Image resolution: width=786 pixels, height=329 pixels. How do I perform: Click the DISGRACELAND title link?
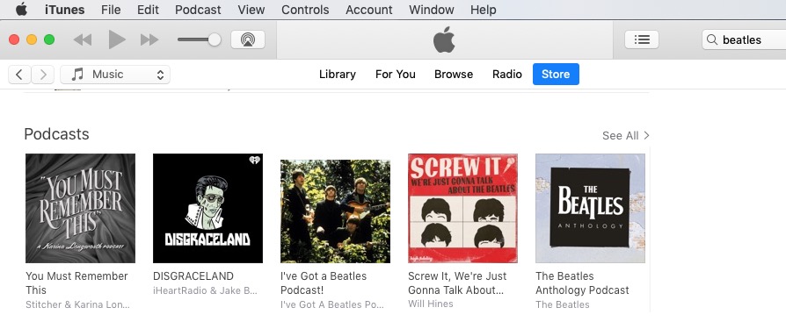193,276
